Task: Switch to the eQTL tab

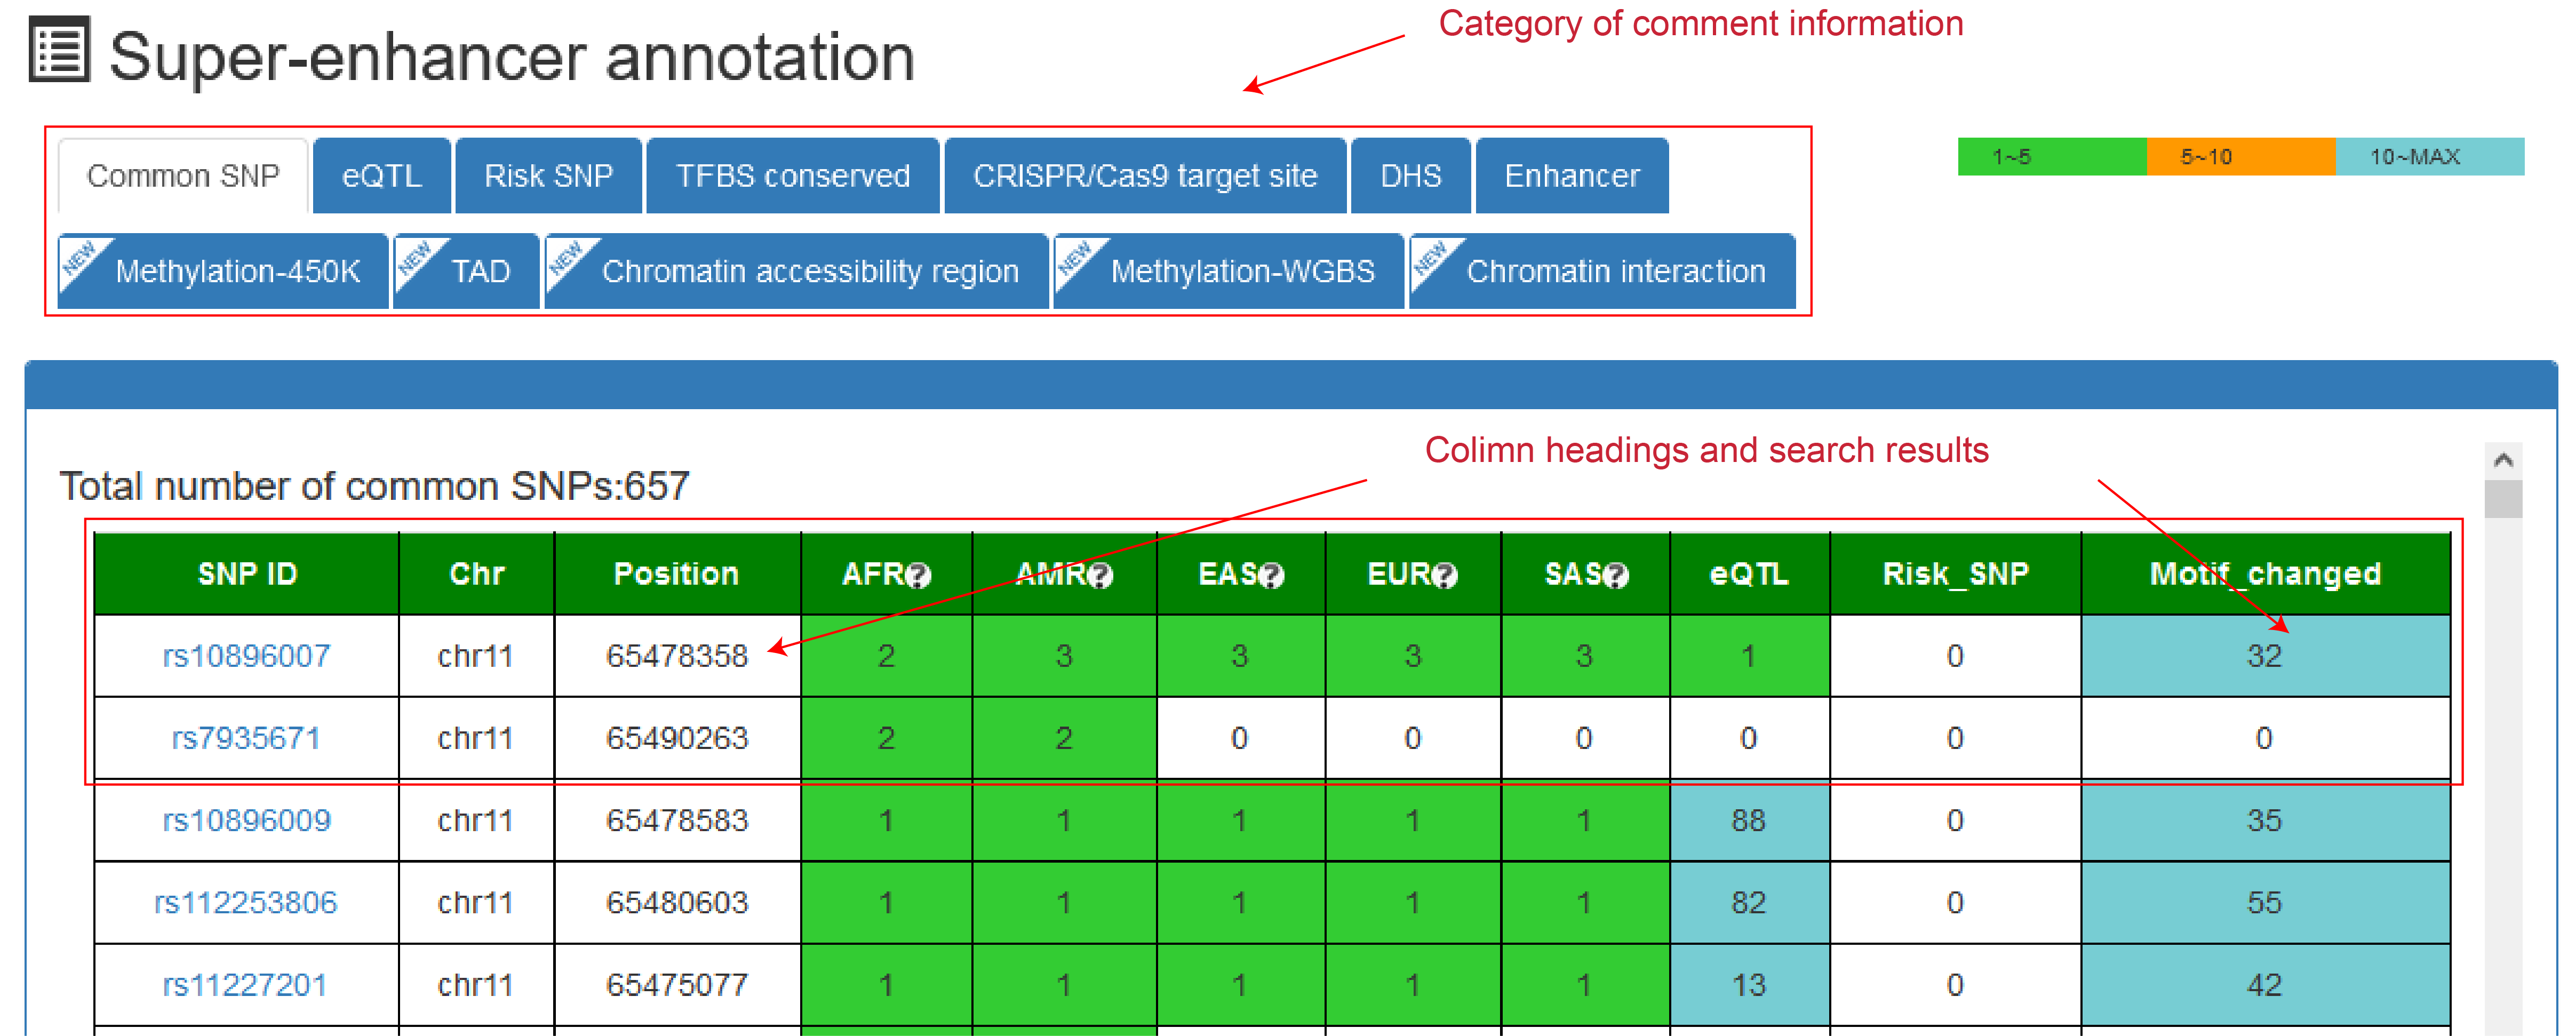Action: 382,176
